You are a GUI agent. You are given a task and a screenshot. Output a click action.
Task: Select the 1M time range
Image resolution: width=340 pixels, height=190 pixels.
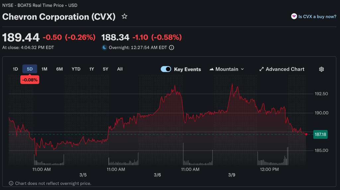(44, 69)
